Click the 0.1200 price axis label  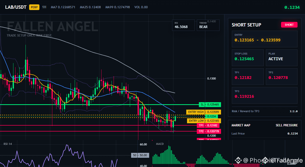(x=211, y=136)
